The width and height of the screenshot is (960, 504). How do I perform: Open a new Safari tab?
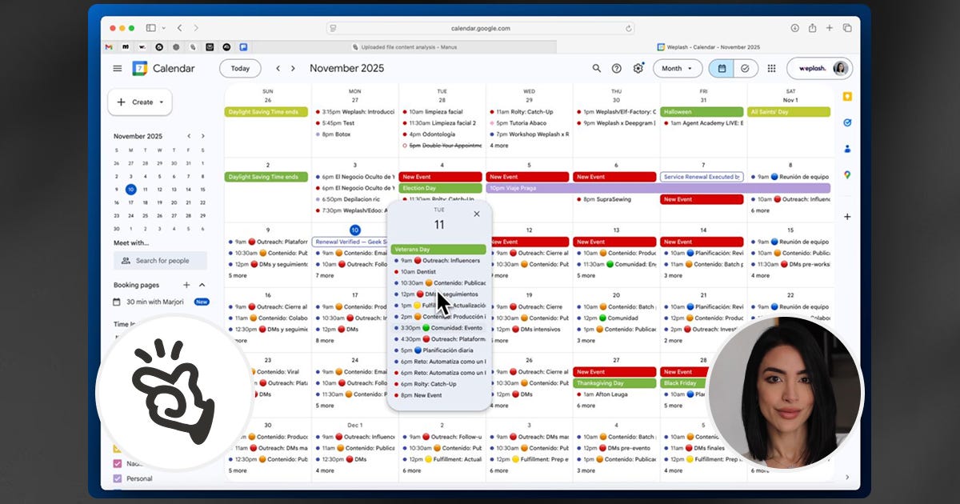point(830,28)
